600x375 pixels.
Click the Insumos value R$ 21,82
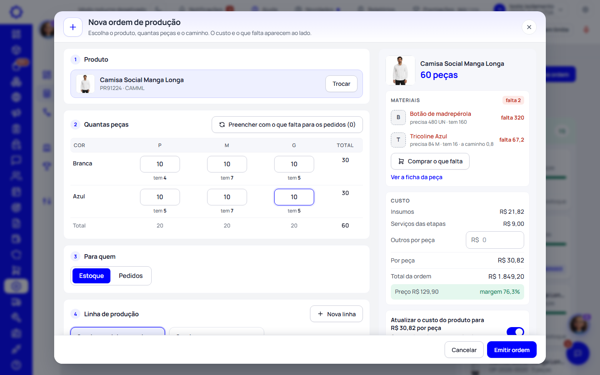pos(512,212)
